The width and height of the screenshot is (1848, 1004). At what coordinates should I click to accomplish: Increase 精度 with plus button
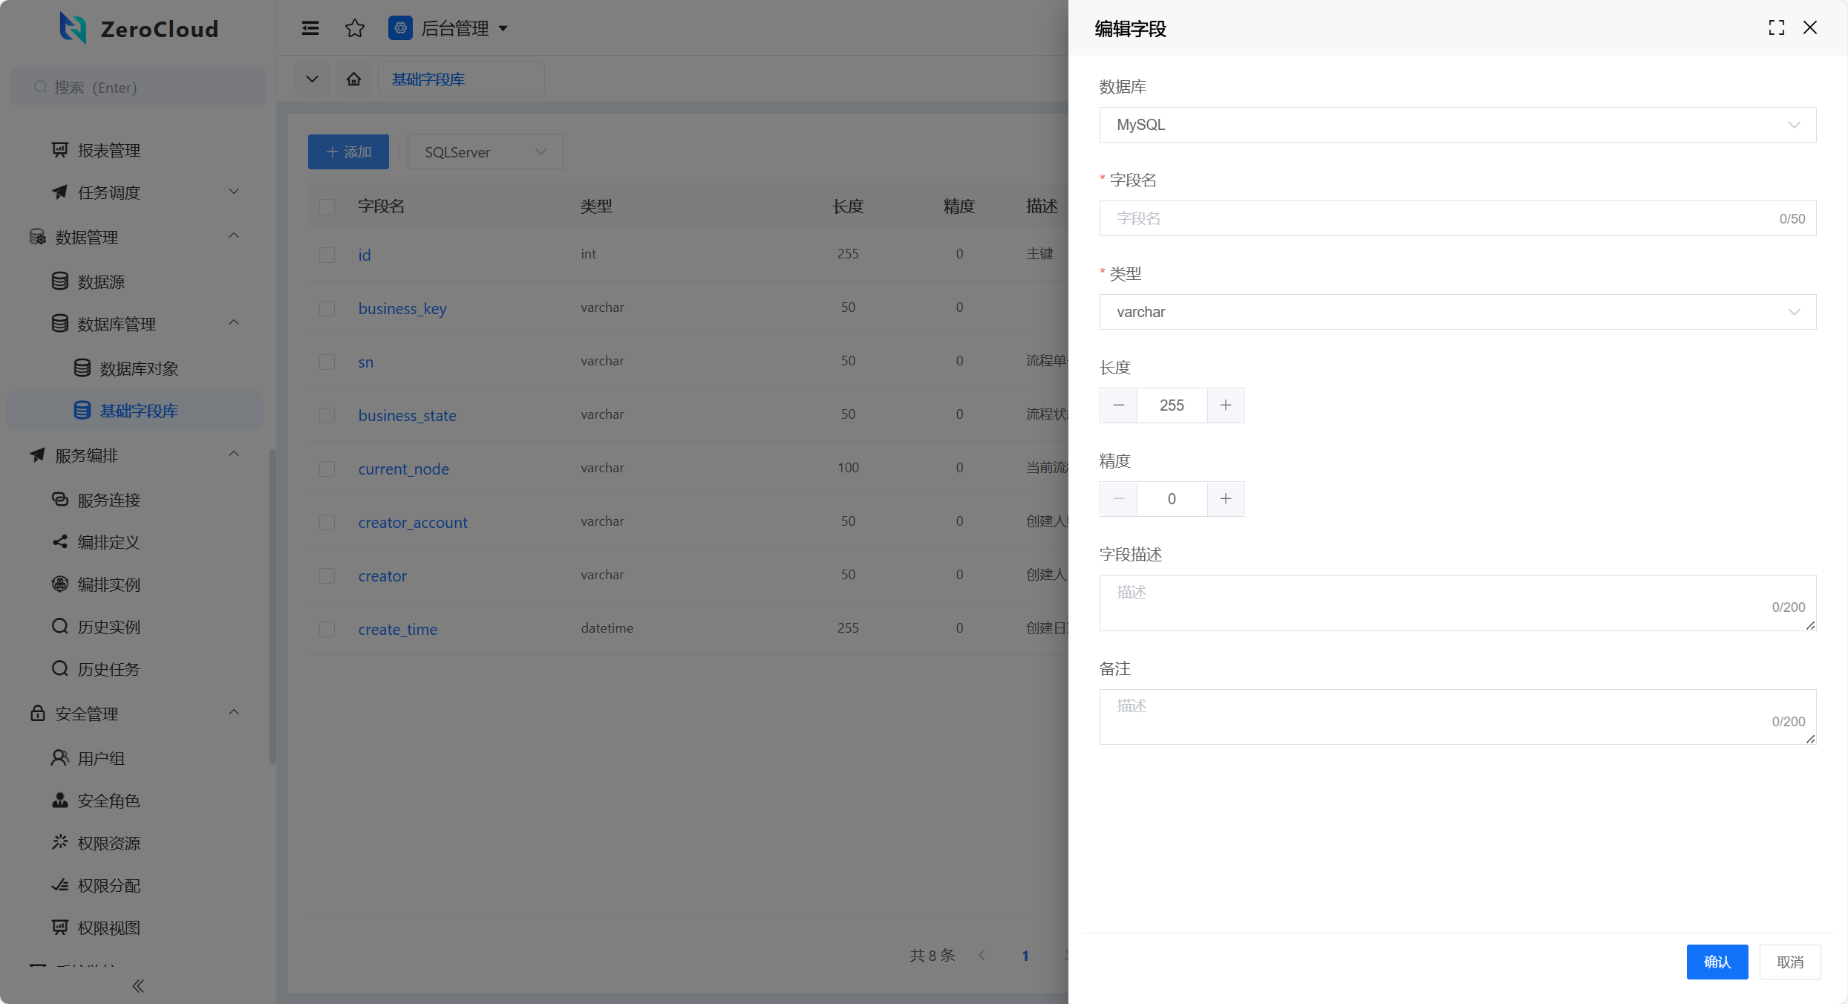[x=1225, y=499]
